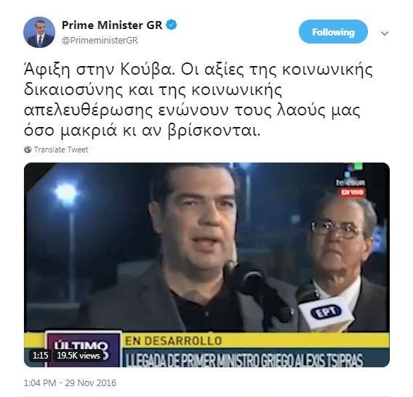413x397 pixels.
Task: Click the 1:15 video duration badge
Action: click(40, 356)
